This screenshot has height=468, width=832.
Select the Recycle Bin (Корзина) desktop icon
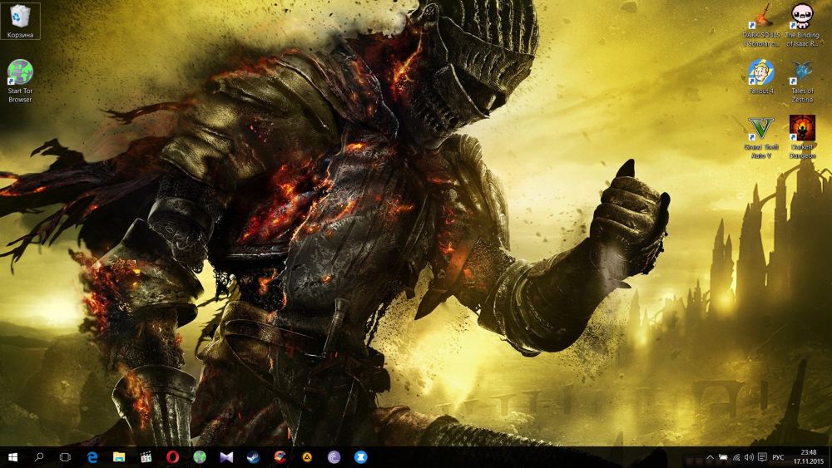pos(20,22)
